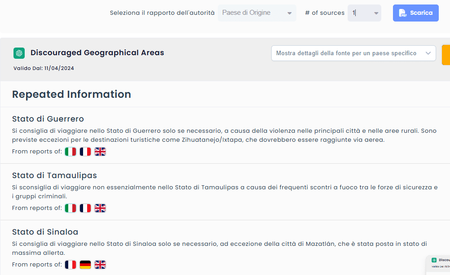Click the Stato di Tamaulipas heading
450x275 pixels.
(x=54, y=175)
